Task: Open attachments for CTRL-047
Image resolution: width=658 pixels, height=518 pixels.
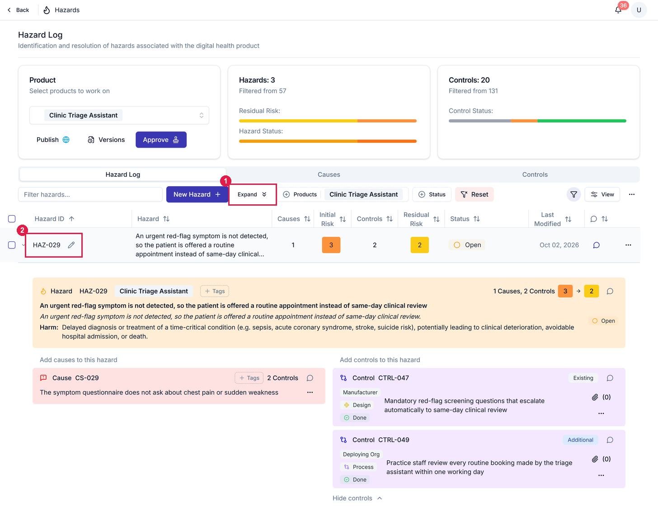Action: 601,397
